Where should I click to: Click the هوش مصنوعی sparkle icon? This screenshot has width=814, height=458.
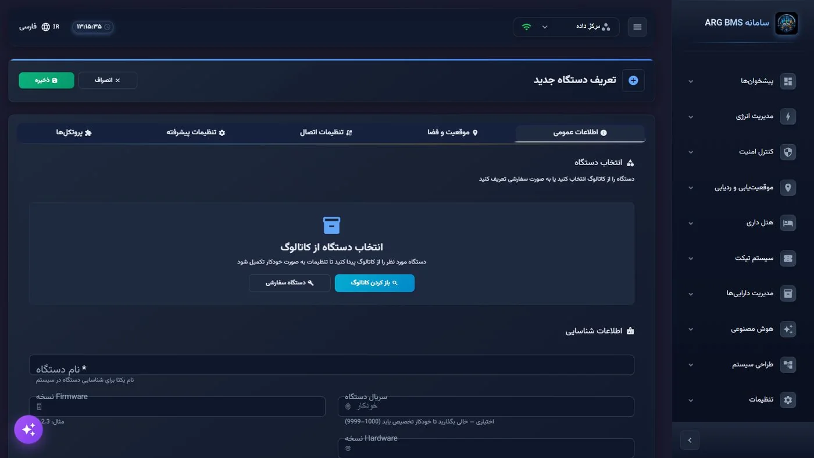pyautogui.click(x=788, y=330)
